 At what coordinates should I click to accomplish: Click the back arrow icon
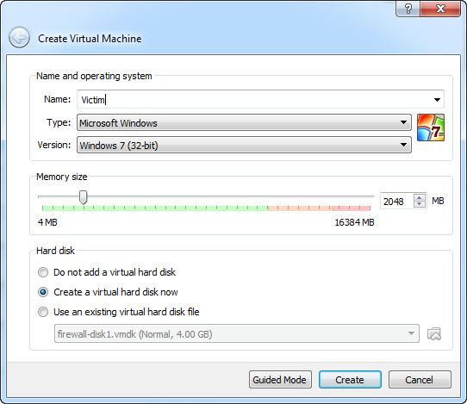pos(19,38)
